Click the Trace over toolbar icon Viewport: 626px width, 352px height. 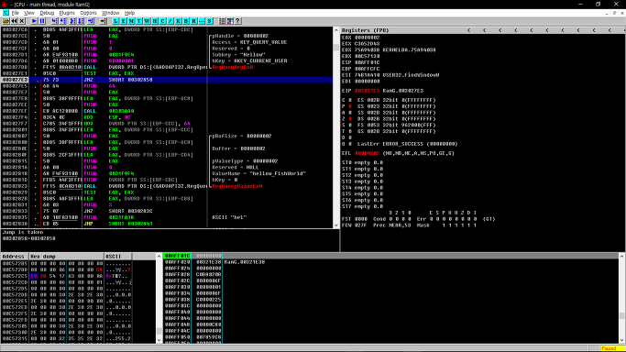[81, 21]
